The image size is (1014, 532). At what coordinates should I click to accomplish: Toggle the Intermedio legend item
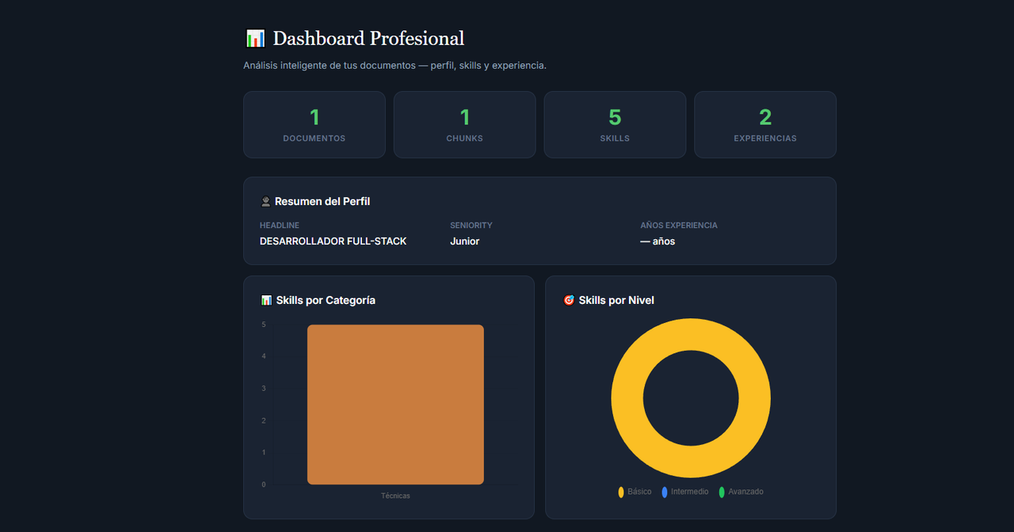tap(685, 492)
